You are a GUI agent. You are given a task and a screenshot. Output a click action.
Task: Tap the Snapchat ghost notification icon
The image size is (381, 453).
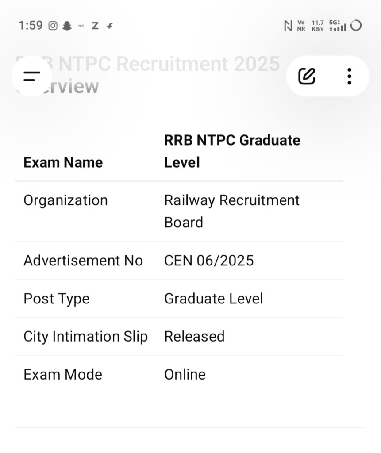[67, 26]
